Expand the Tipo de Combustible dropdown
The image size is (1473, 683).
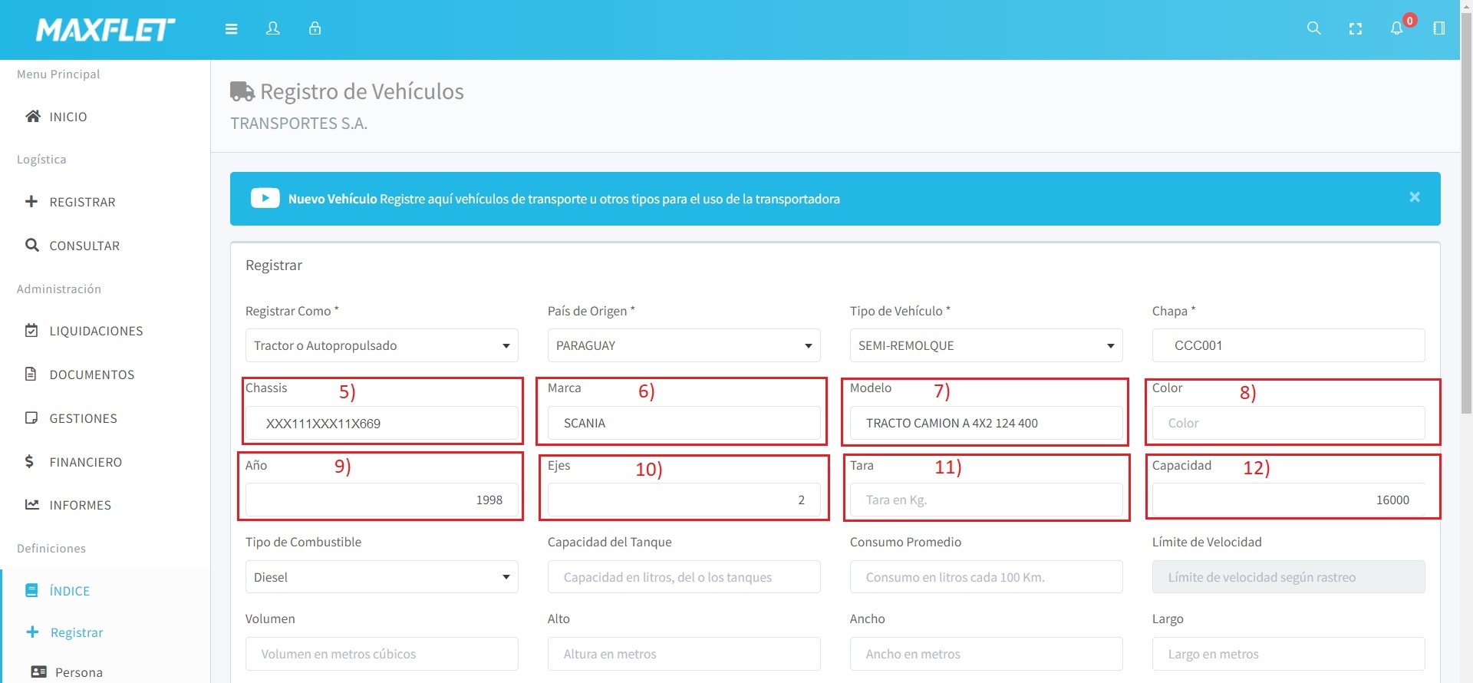coord(381,577)
